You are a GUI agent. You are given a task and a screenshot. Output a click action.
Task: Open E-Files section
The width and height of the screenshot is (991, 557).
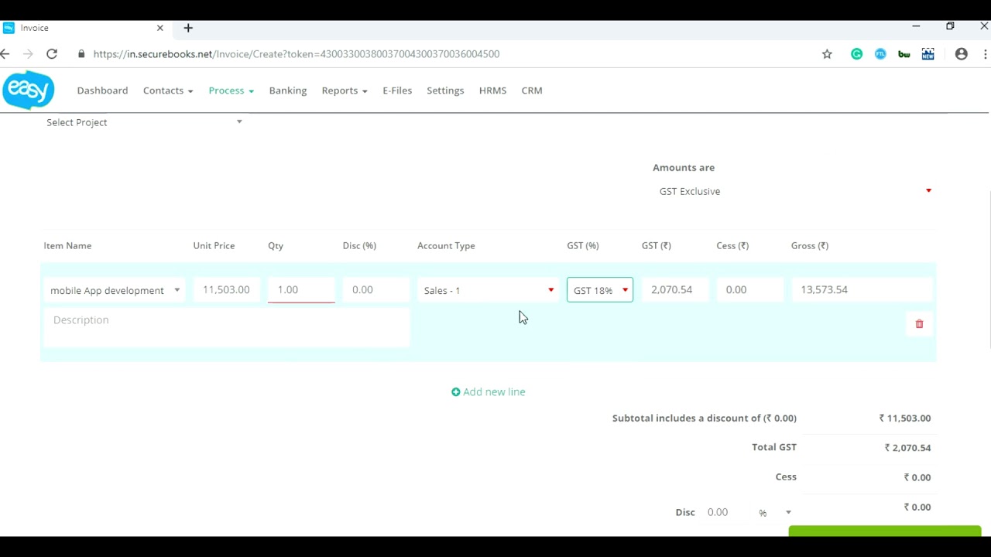(397, 91)
